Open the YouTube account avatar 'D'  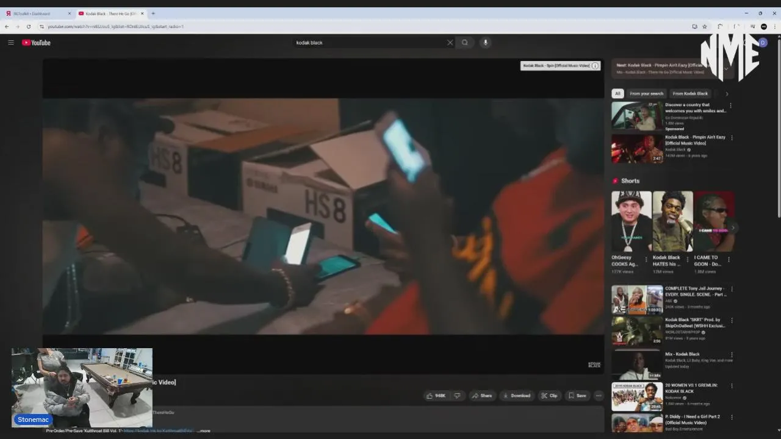762,43
